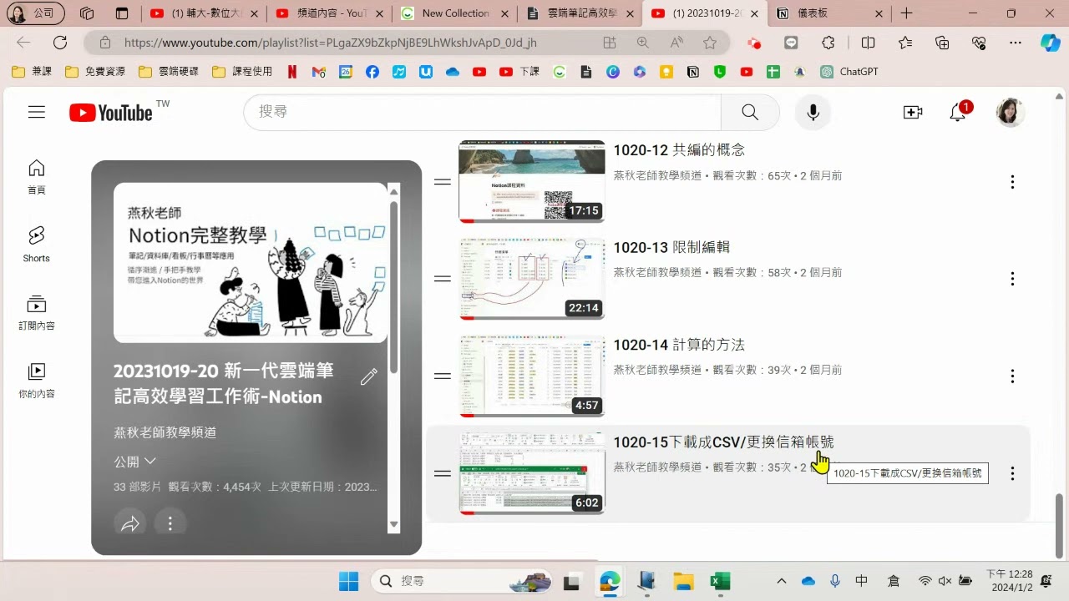
Task: Start voice search with the microphone
Action: click(x=813, y=112)
